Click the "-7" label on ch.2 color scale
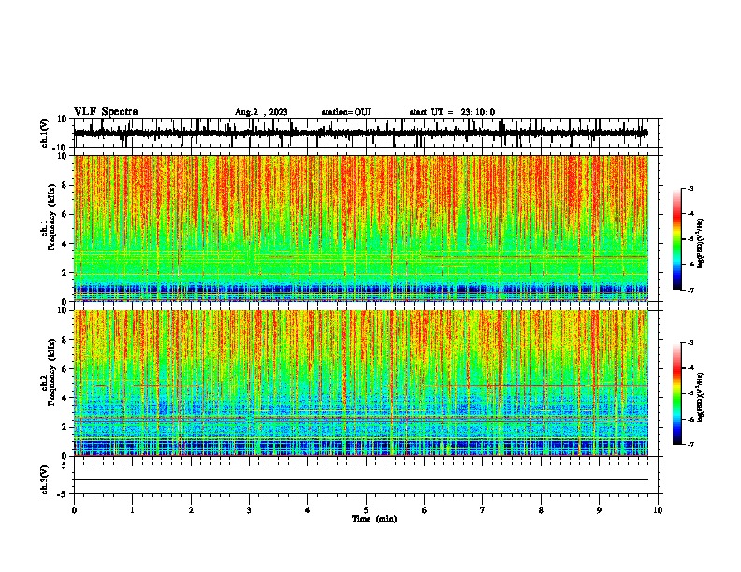 coord(690,444)
